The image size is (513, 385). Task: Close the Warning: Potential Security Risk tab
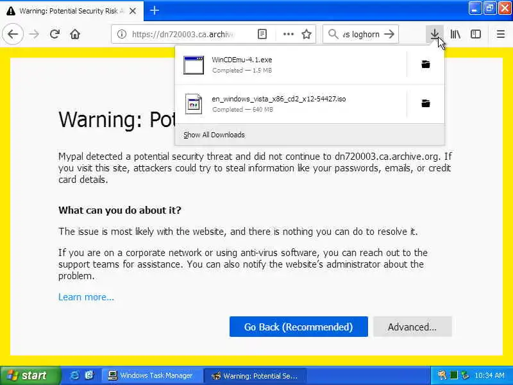point(133,11)
